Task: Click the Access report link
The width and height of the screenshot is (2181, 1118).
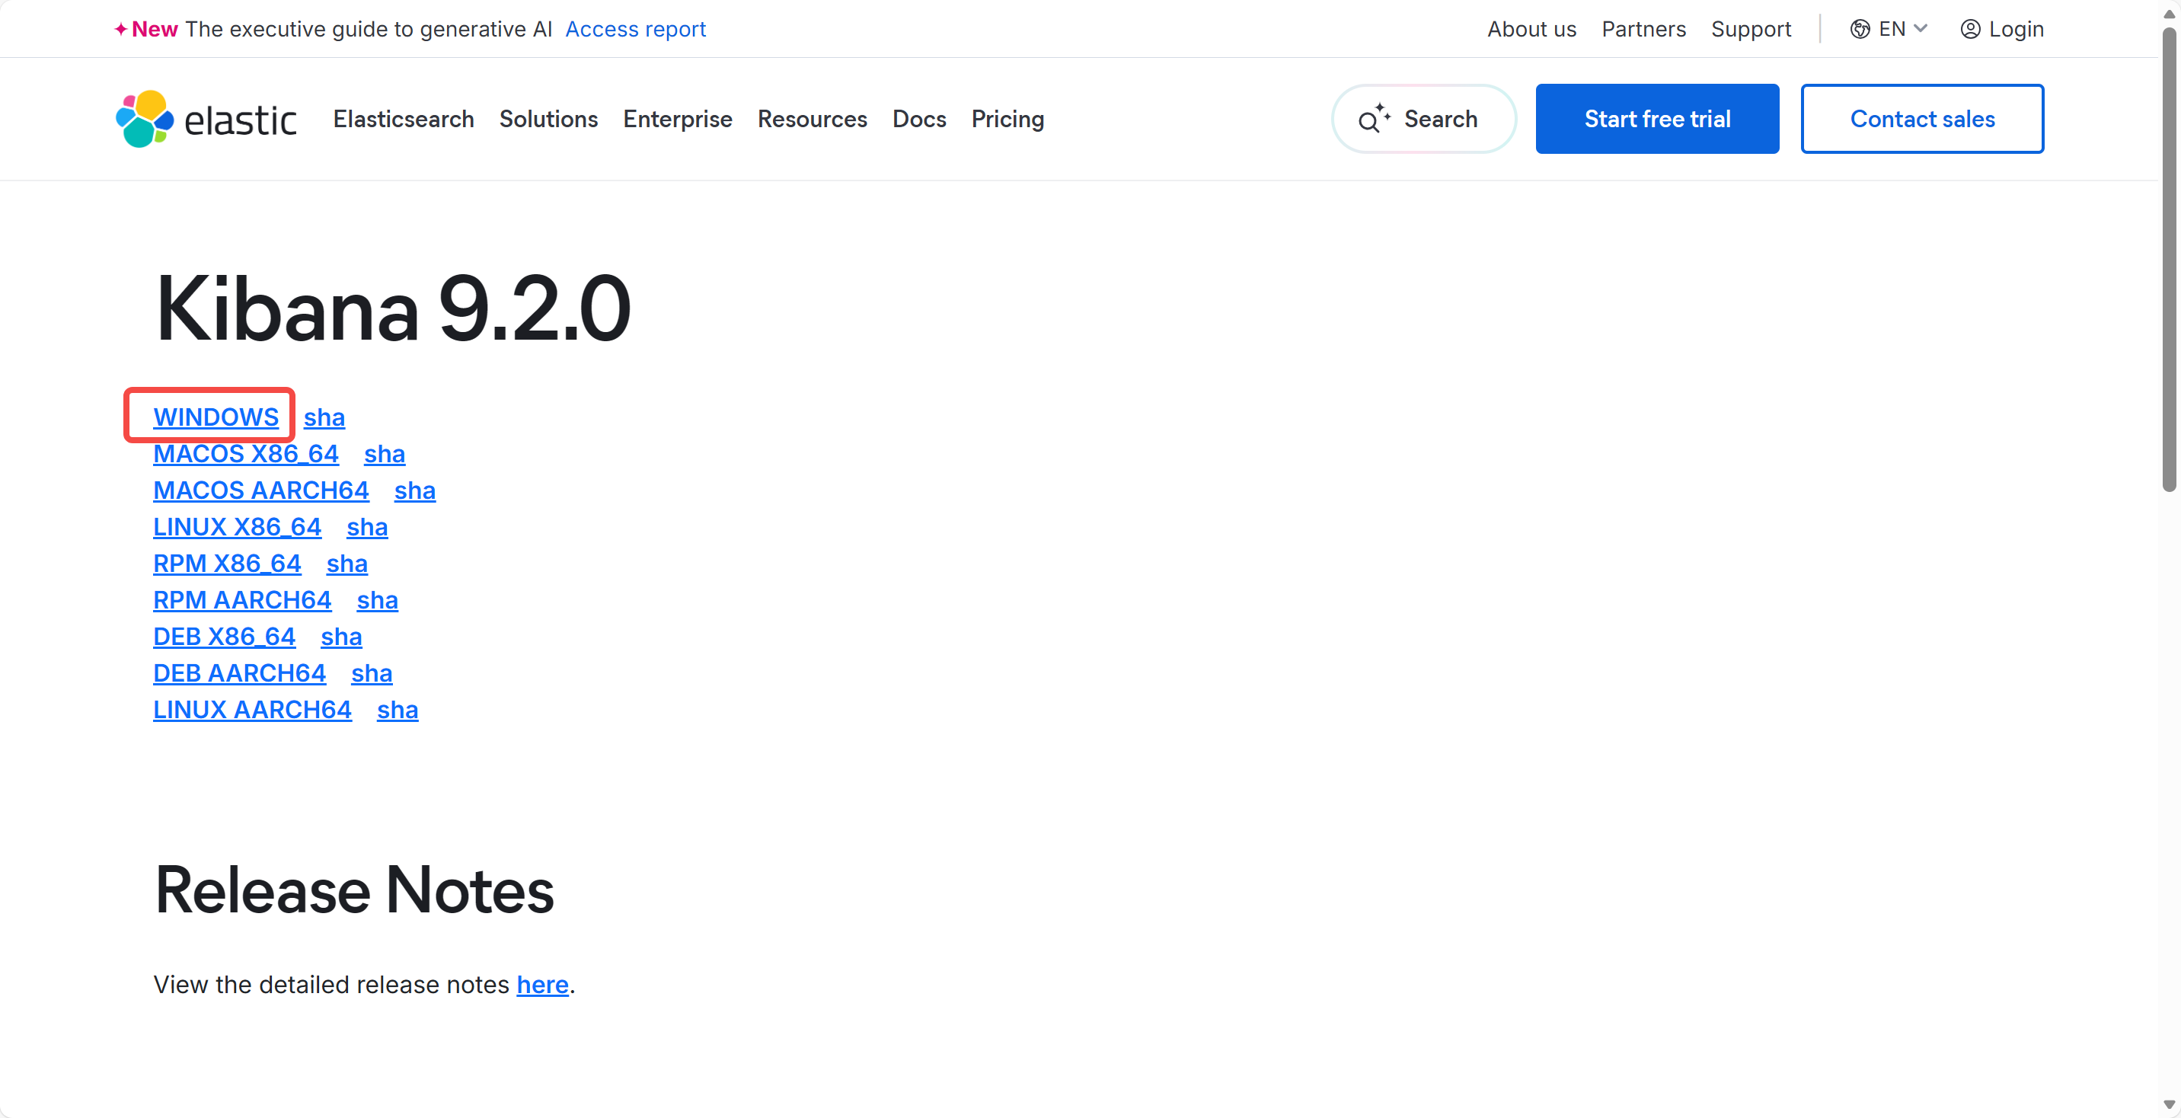Action: [x=635, y=30]
